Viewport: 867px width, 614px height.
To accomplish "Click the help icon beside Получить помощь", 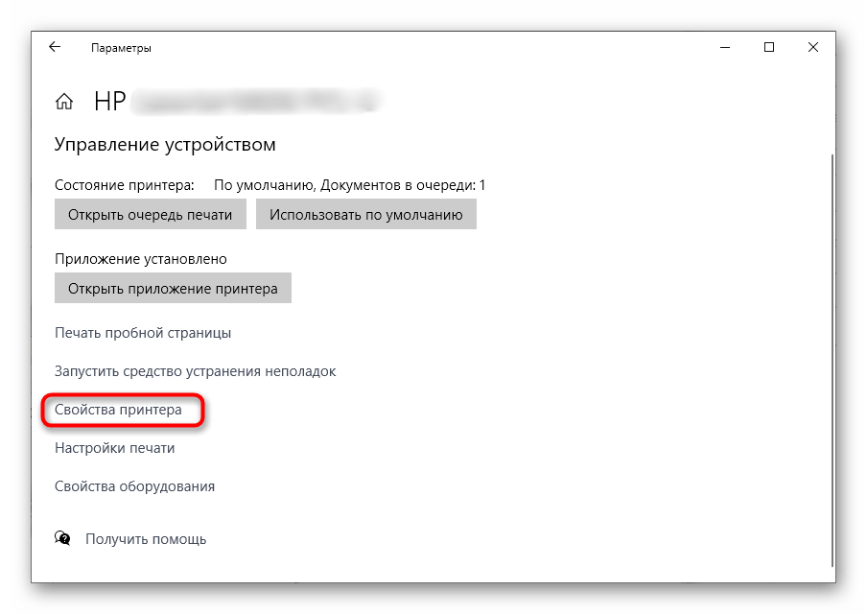I will tap(61, 538).
